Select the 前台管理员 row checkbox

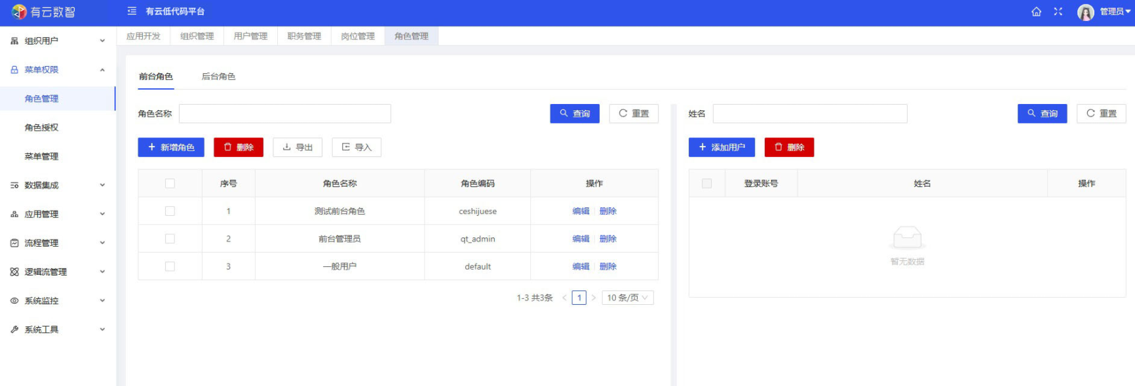point(170,239)
